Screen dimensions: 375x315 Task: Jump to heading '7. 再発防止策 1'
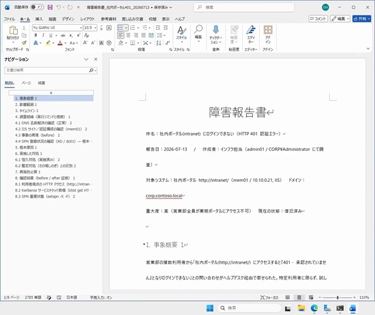tap(27, 172)
